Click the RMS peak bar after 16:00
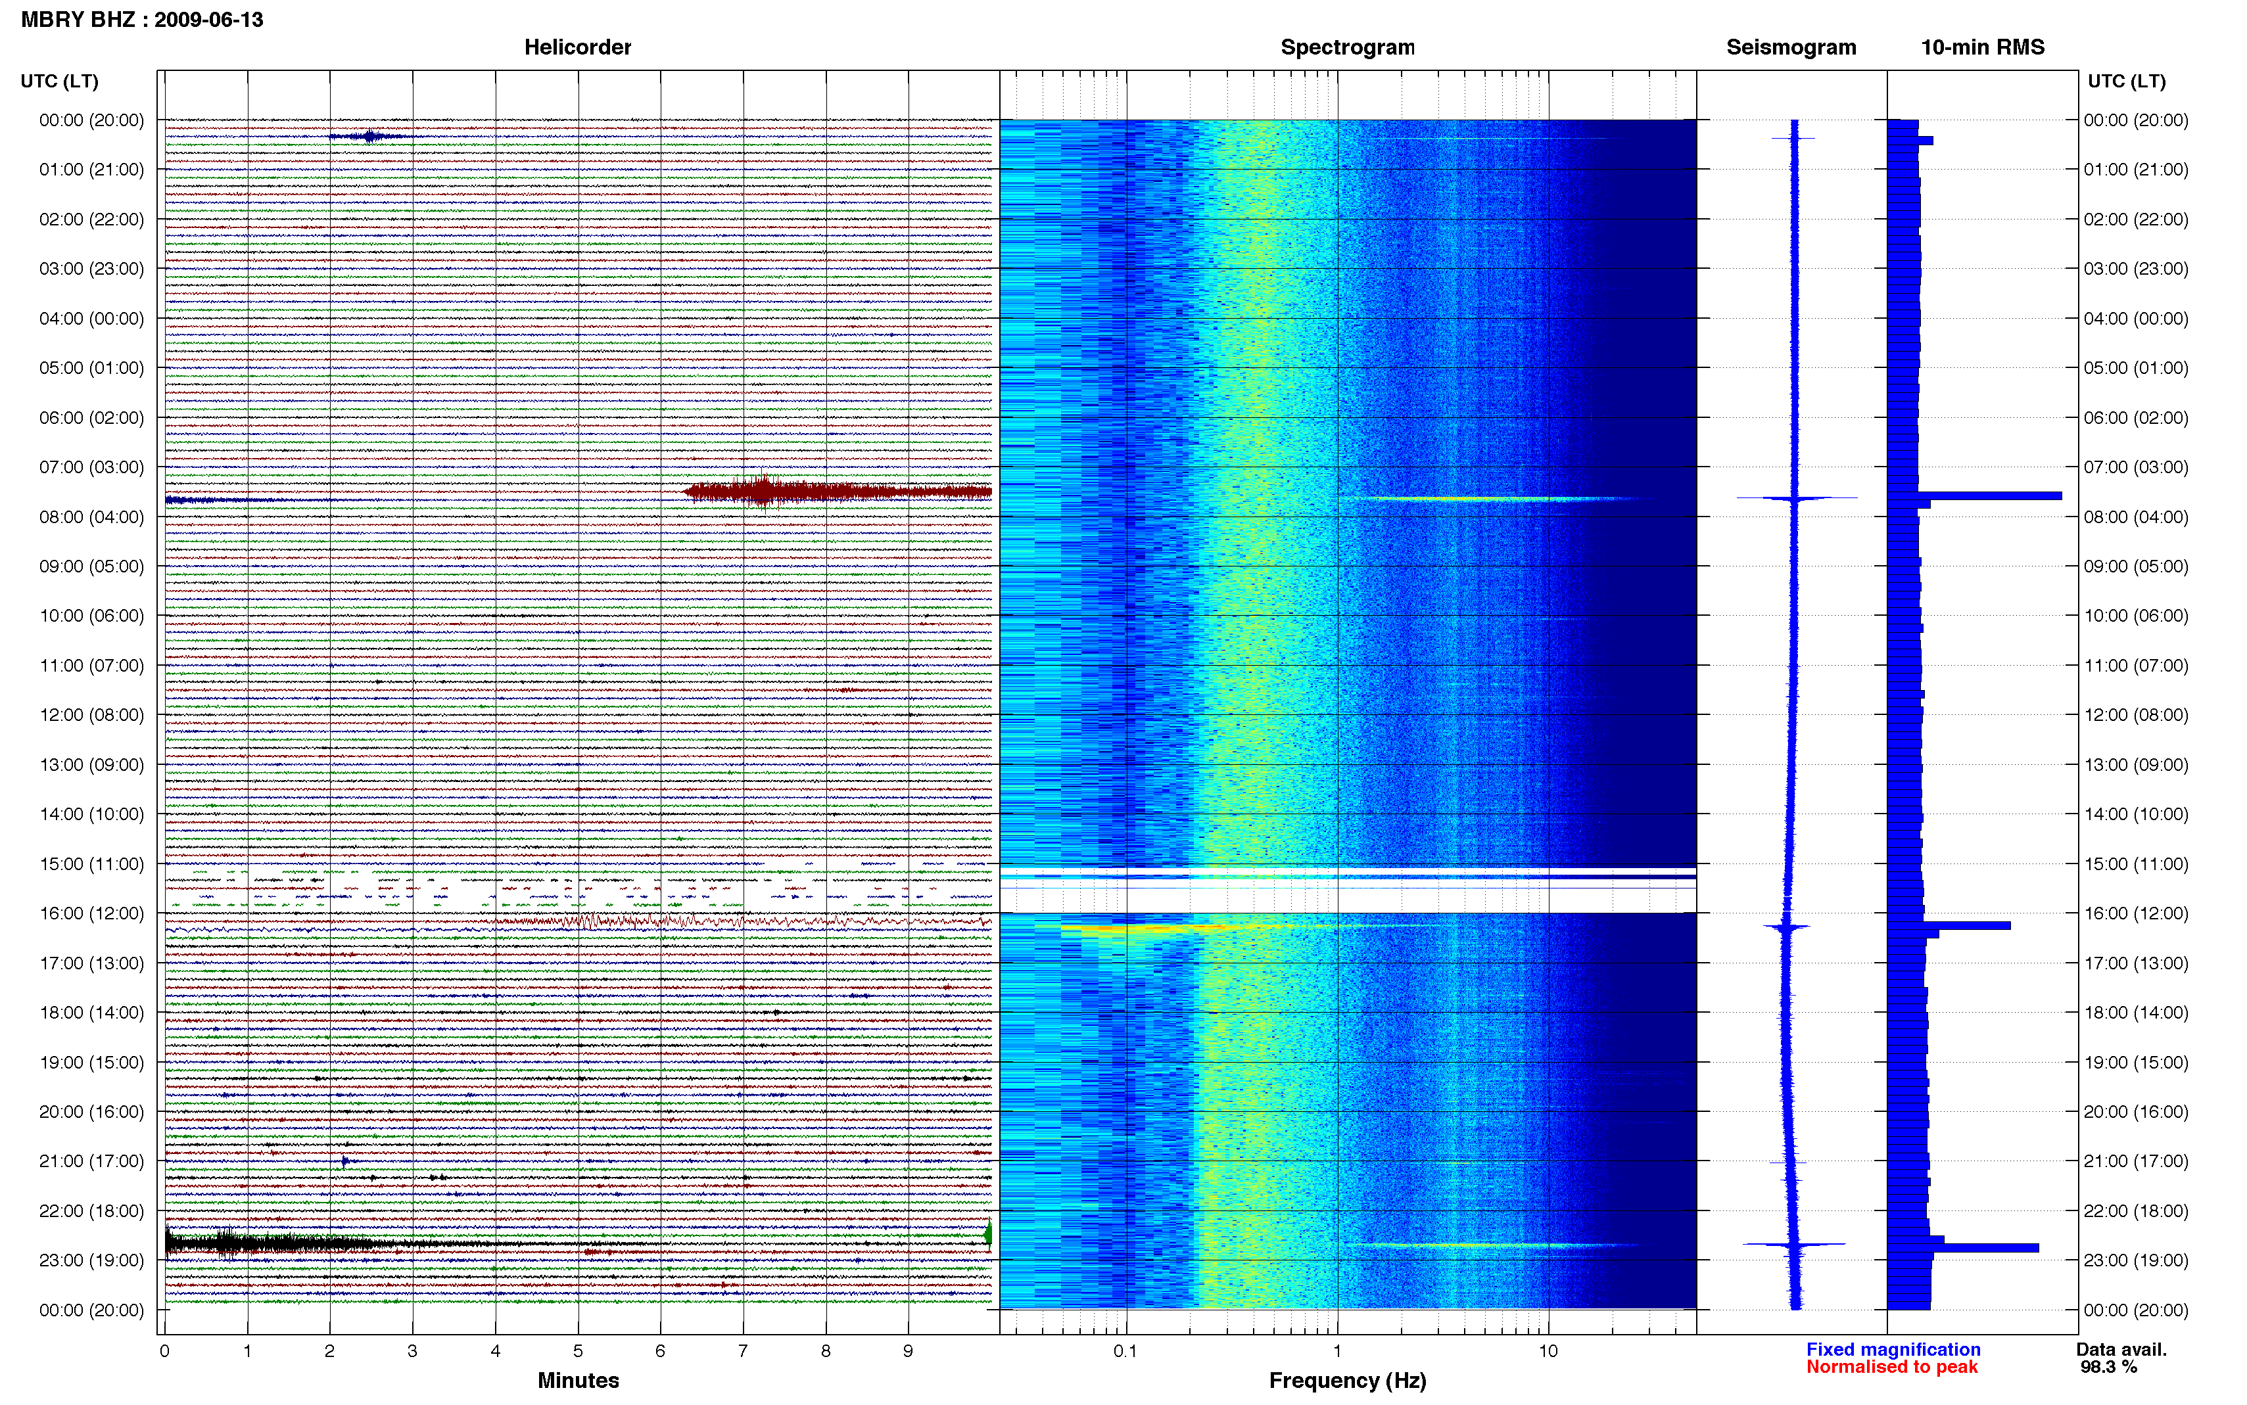 1949,925
